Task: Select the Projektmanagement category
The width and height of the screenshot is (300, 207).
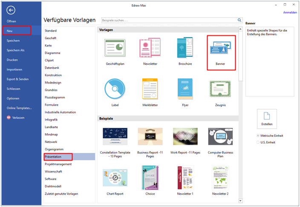Action: tap(58, 164)
